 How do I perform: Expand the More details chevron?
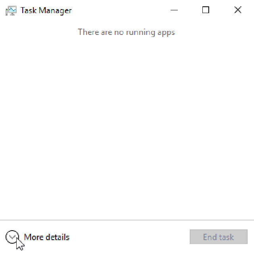point(12,237)
